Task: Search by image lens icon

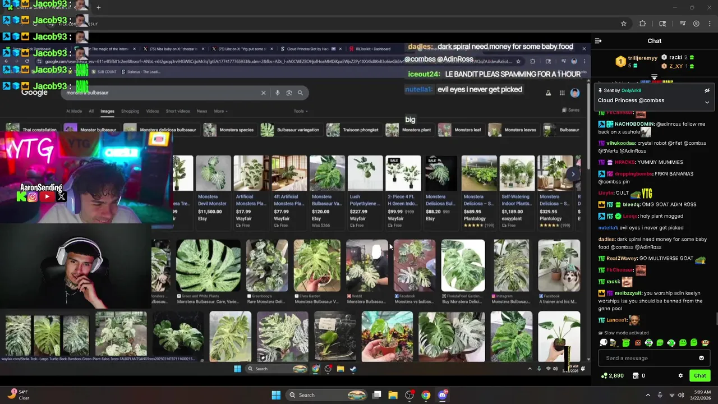Action: coord(289,93)
